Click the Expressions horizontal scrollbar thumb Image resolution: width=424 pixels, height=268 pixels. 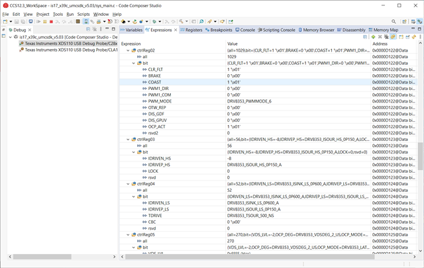[x=250, y=257]
